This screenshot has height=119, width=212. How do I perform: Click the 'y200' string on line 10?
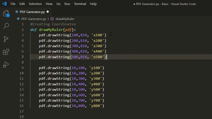(x=96, y=73)
